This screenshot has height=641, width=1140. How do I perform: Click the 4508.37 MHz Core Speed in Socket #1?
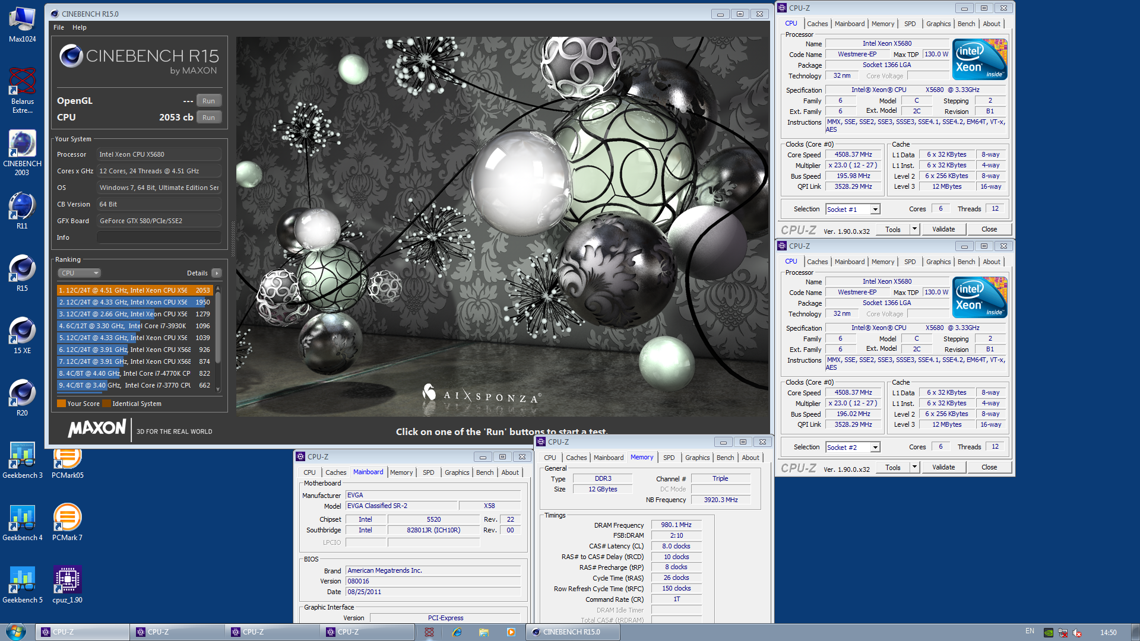853,155
